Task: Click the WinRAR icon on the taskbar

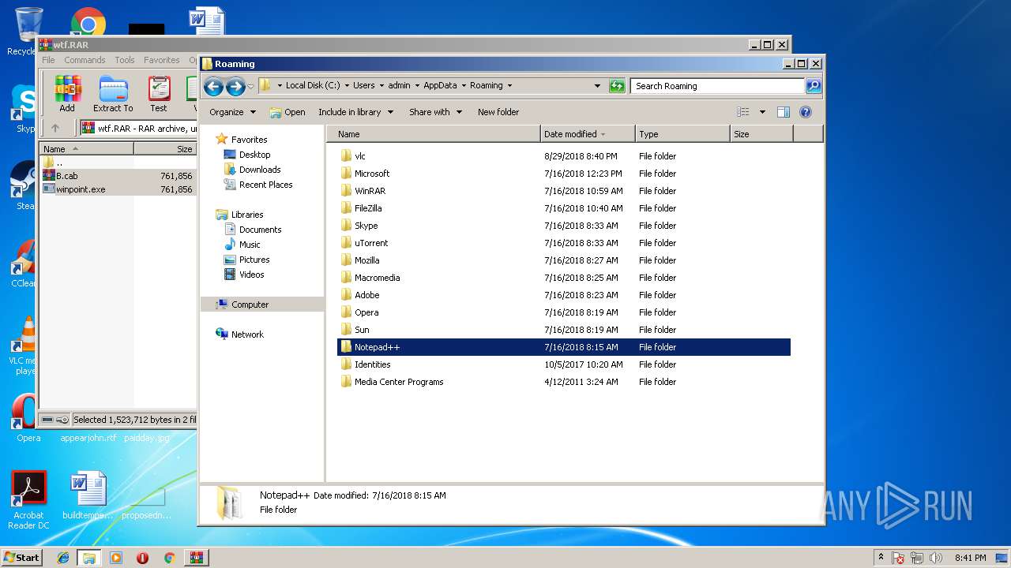Action: pos(196,558)
